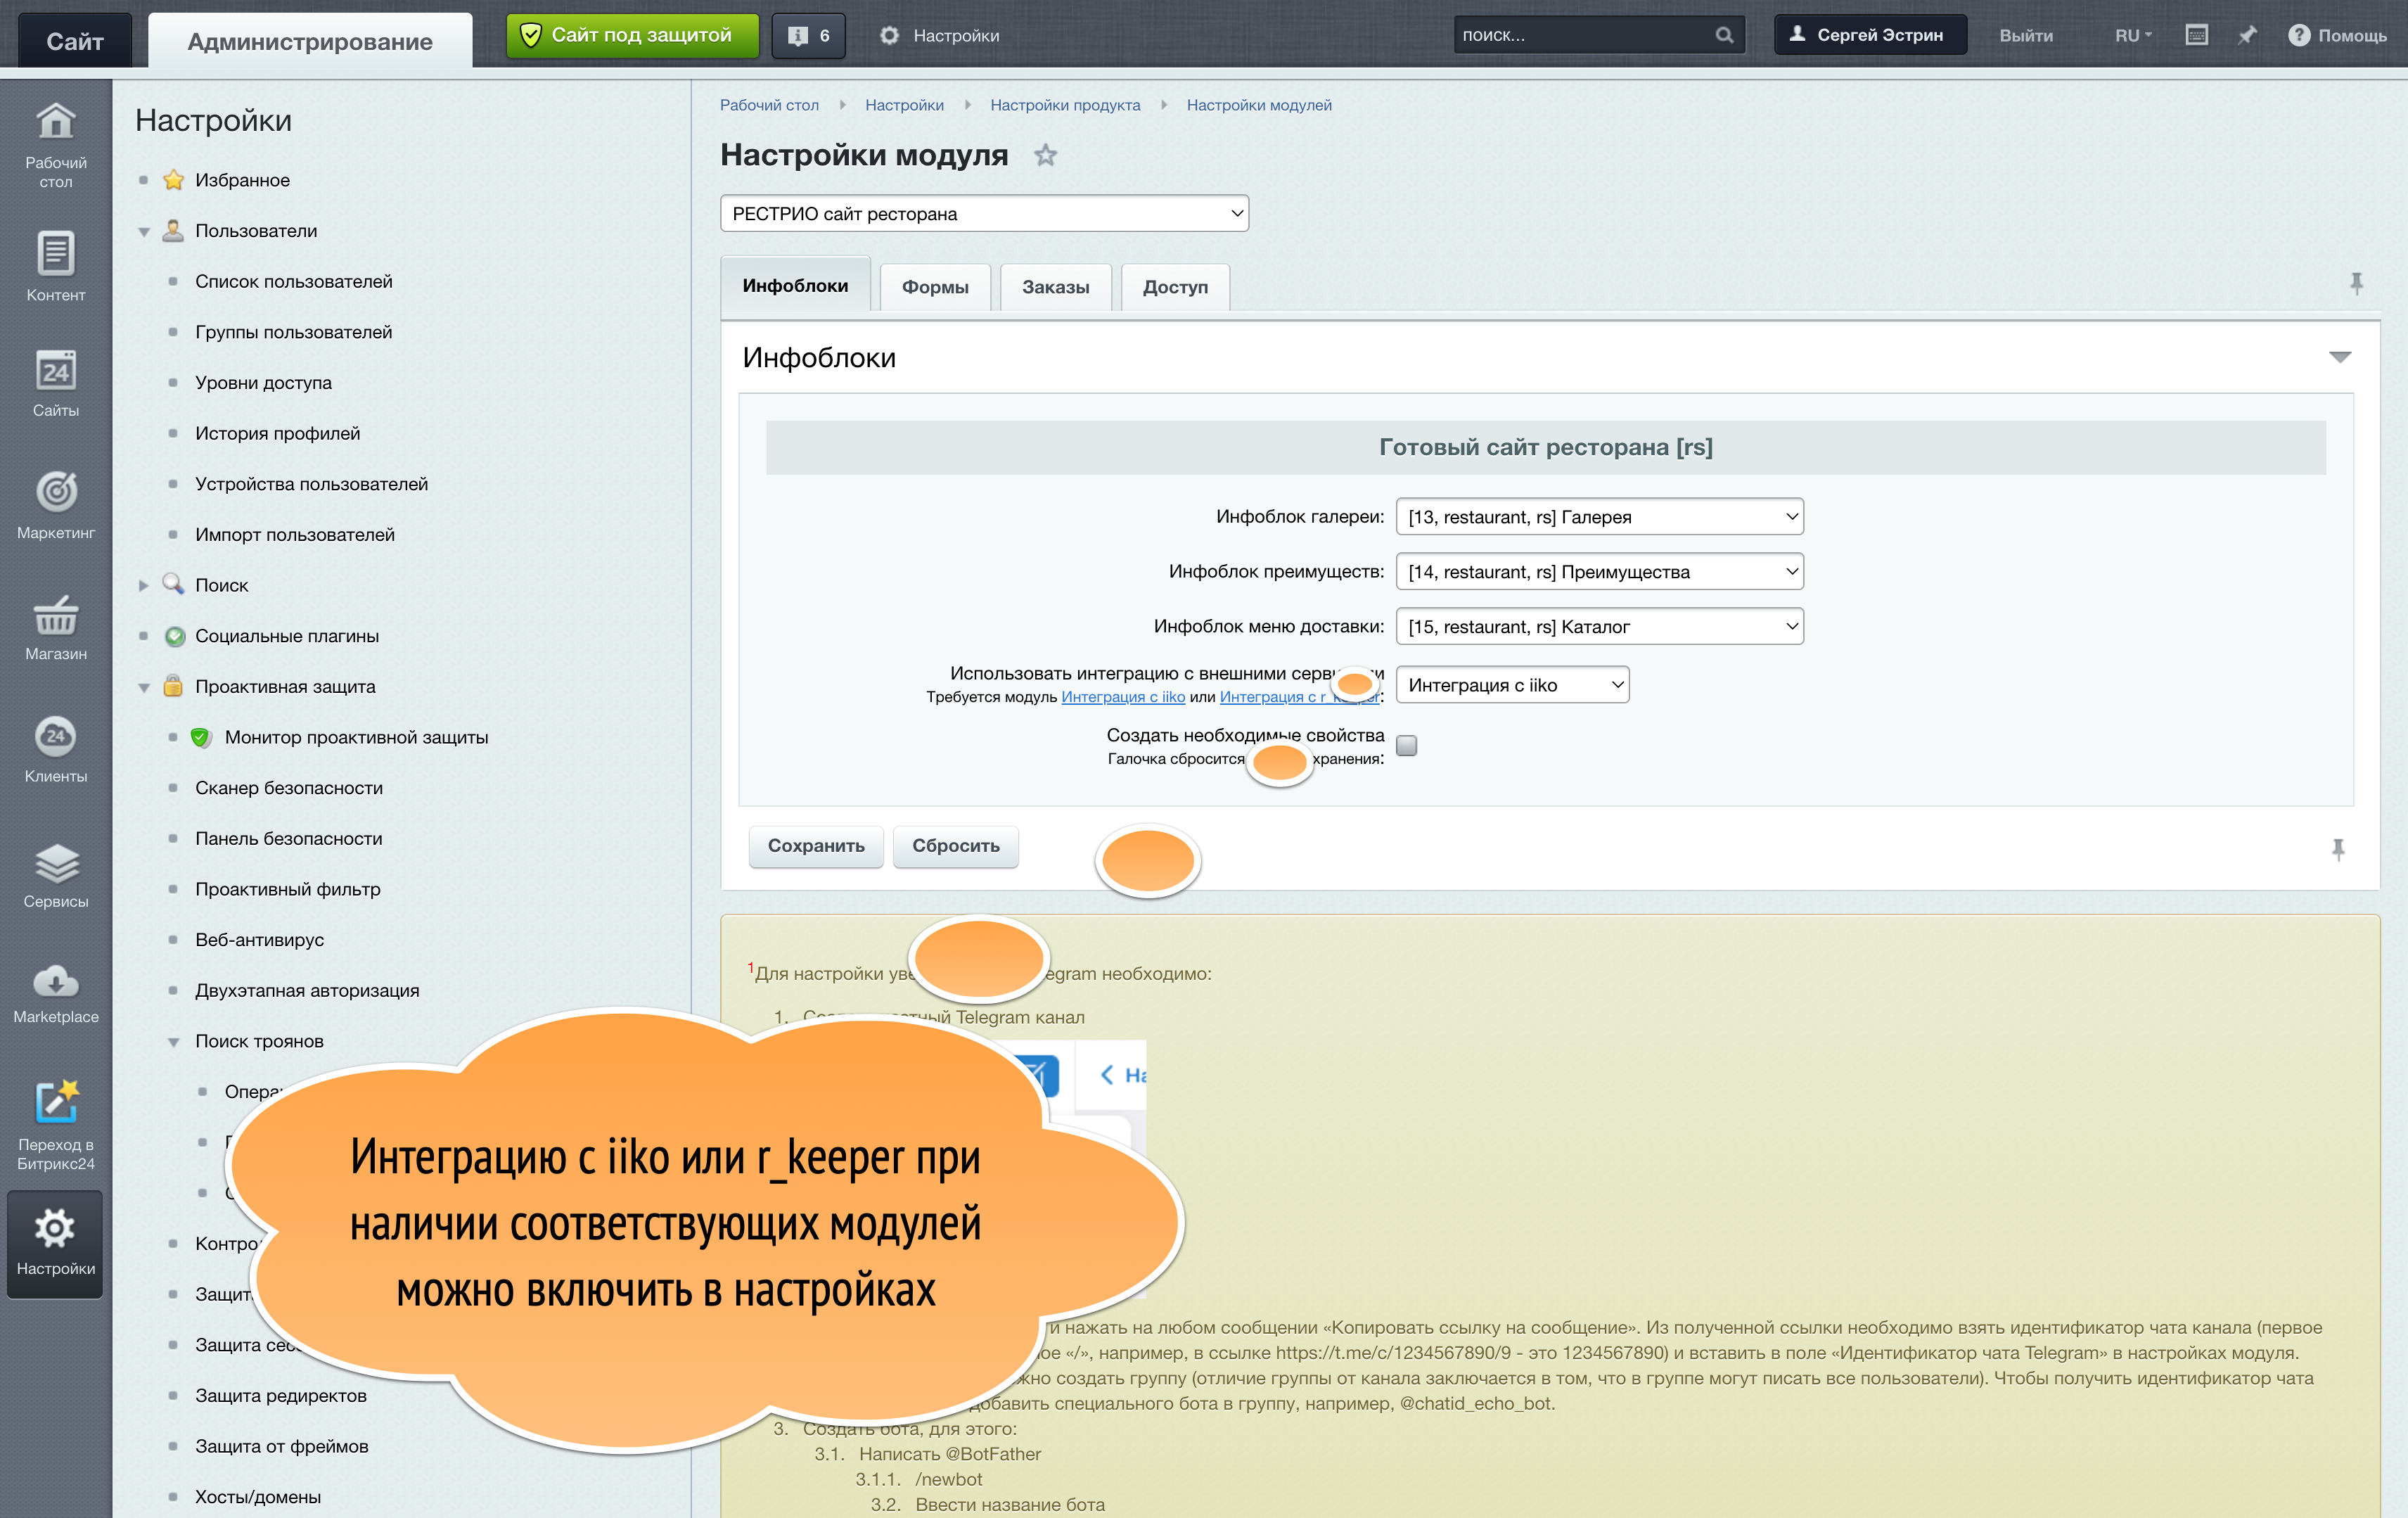Click the Сохранить button

coord(816,846)
